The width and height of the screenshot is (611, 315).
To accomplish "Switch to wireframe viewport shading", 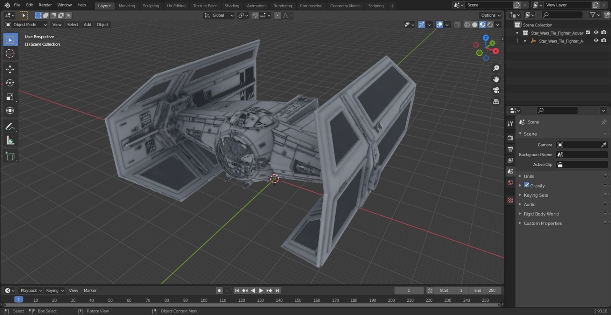I will [x=467, y=25].
